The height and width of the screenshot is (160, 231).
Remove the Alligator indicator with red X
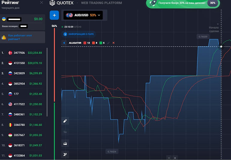[x=113, y=43]
